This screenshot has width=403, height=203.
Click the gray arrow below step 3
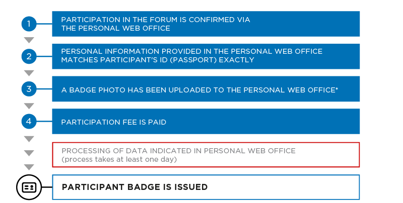(29, 106)
